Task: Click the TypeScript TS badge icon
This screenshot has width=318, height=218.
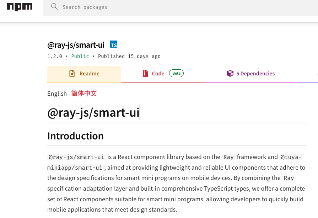Action: (x=114, y=44)
